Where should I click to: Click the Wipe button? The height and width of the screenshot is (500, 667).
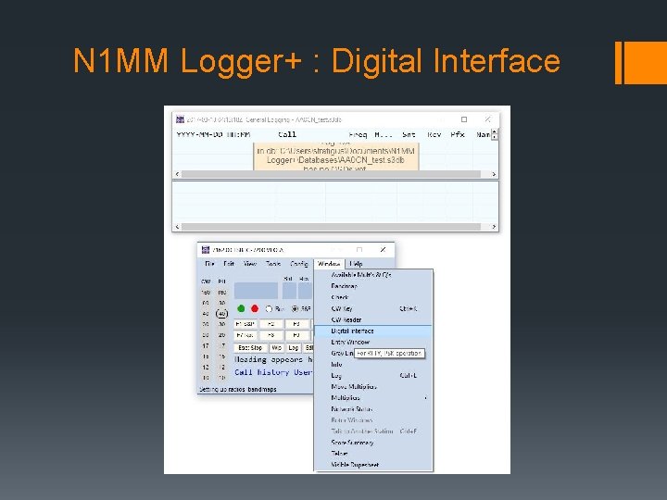(276, 348)
